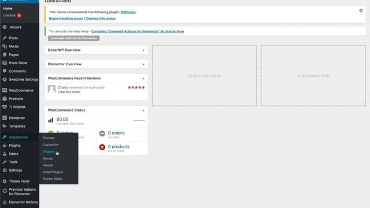Click the on-hold orders grey minus icon
The image size is (370, 208).
tap(102, 133)
